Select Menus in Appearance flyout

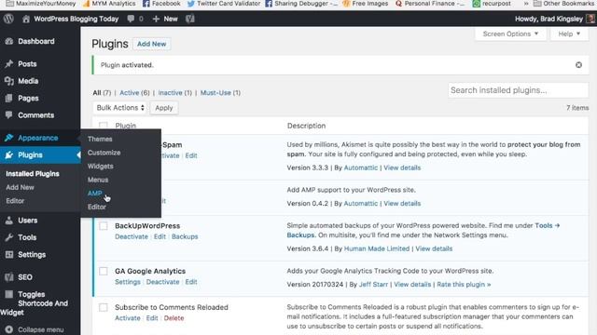pyautogui.click(x=98, y=180)
